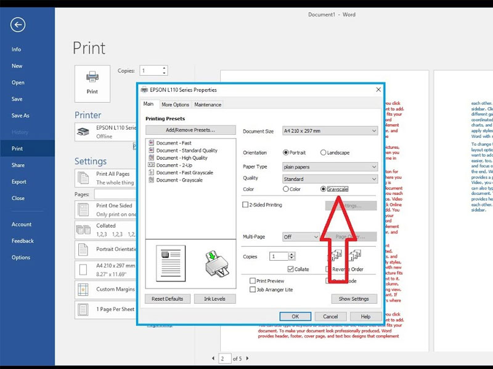Image resolution: width=493 pixels, height=369 pixels.
Task: Select the Landscape orientation radio button
Action: pos(323,153)
